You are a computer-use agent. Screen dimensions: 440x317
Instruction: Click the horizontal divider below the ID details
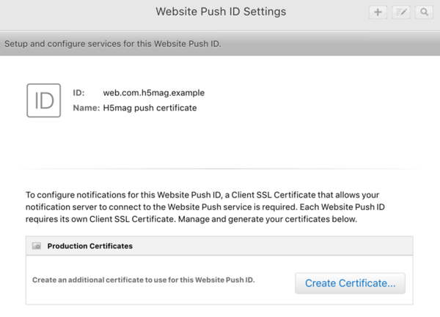tap(220, 169)
